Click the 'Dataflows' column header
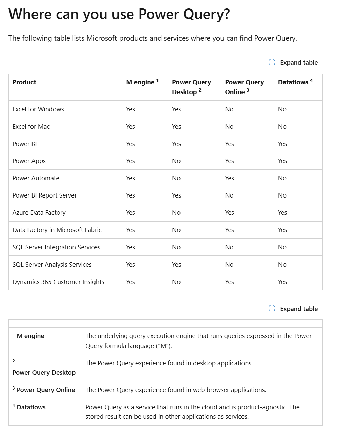338x434 pixels. (295, 82)
